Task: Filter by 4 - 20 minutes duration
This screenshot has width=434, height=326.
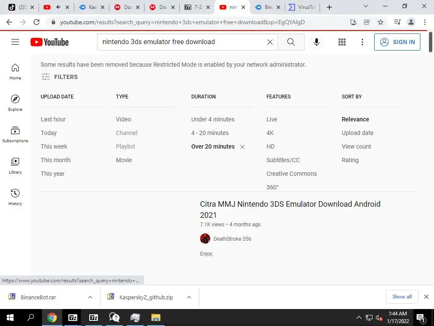Action: pyautogui.click(x=210, y=133)
